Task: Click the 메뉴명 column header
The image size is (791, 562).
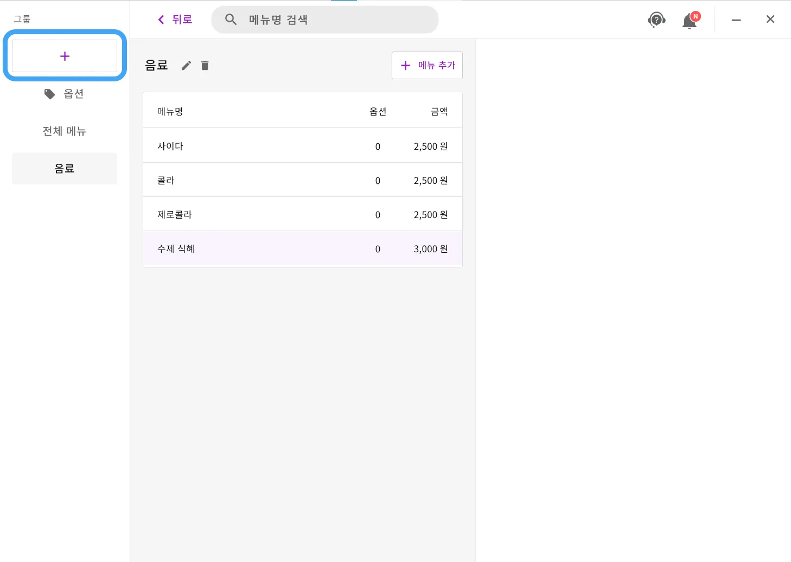Action: [x=170, y=112]
